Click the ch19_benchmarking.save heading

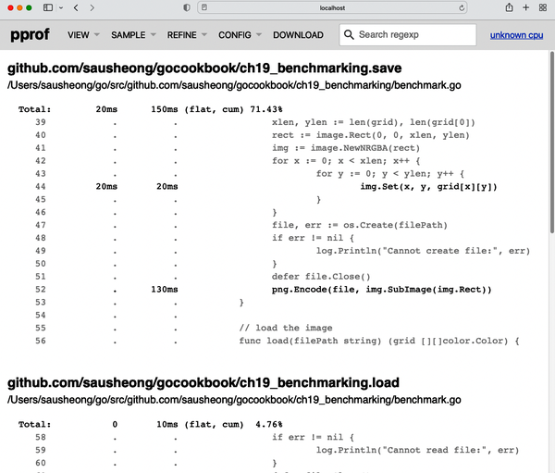click(204, 68)
